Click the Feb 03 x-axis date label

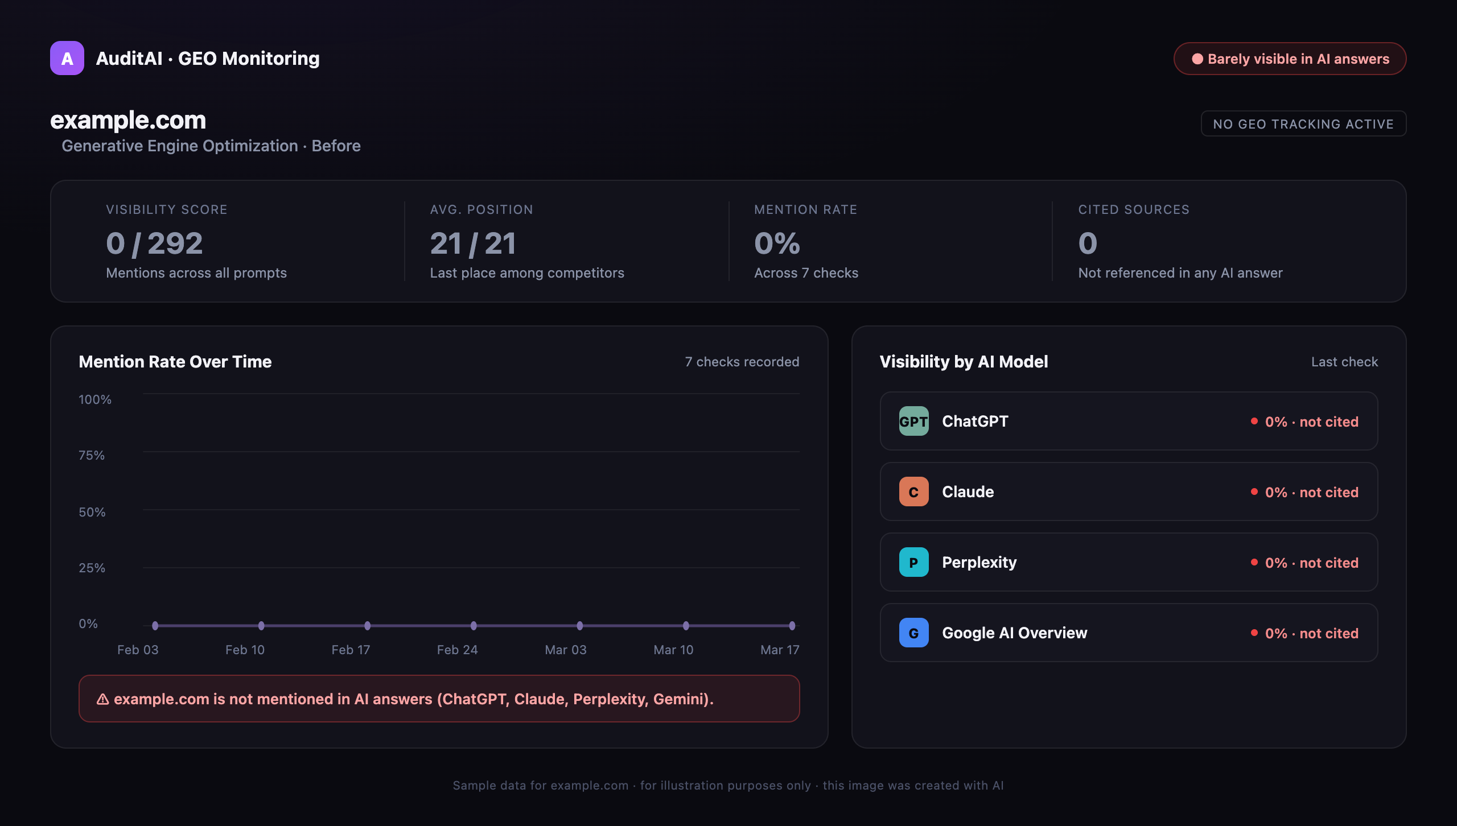coord(138,650)
